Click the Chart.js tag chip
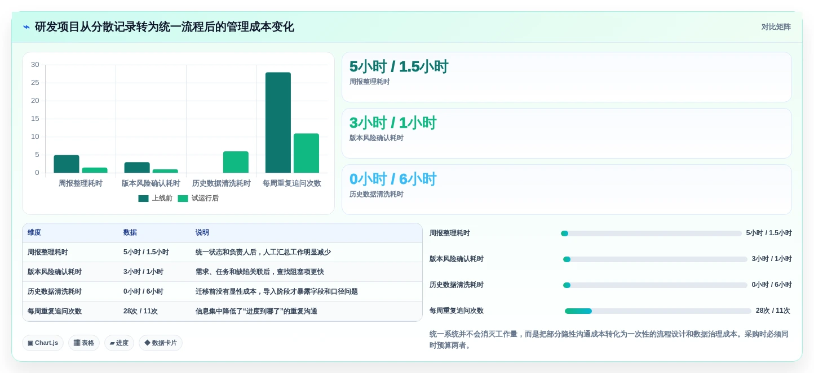The width and height of the screenshot is (814, 373). tap(43, 343)
